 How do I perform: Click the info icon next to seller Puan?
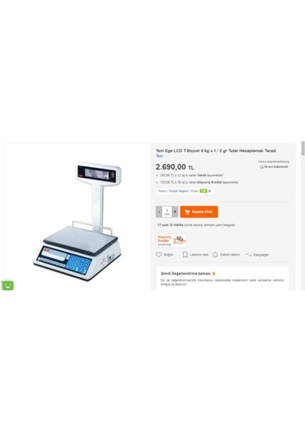(210, 191)
